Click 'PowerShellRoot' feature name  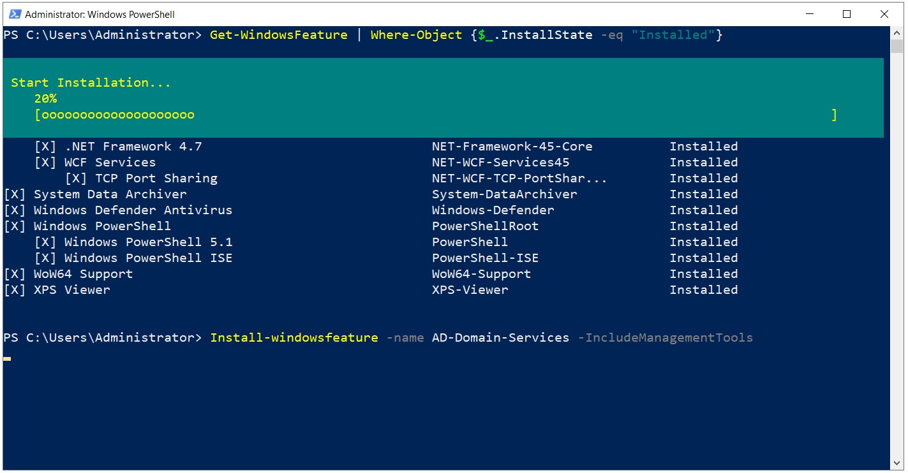485,226
